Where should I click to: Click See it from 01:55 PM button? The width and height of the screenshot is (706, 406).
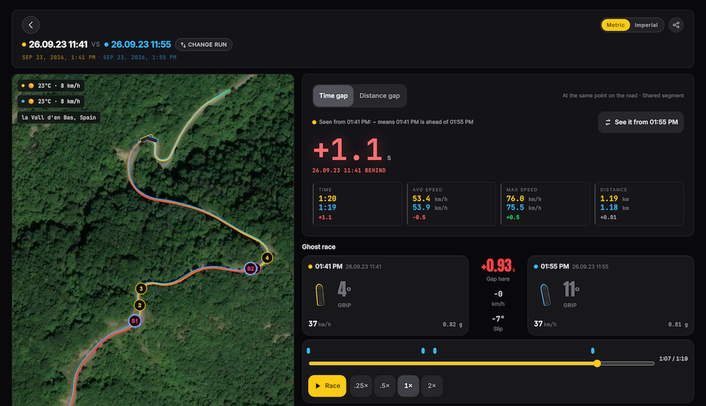(641, 122)
